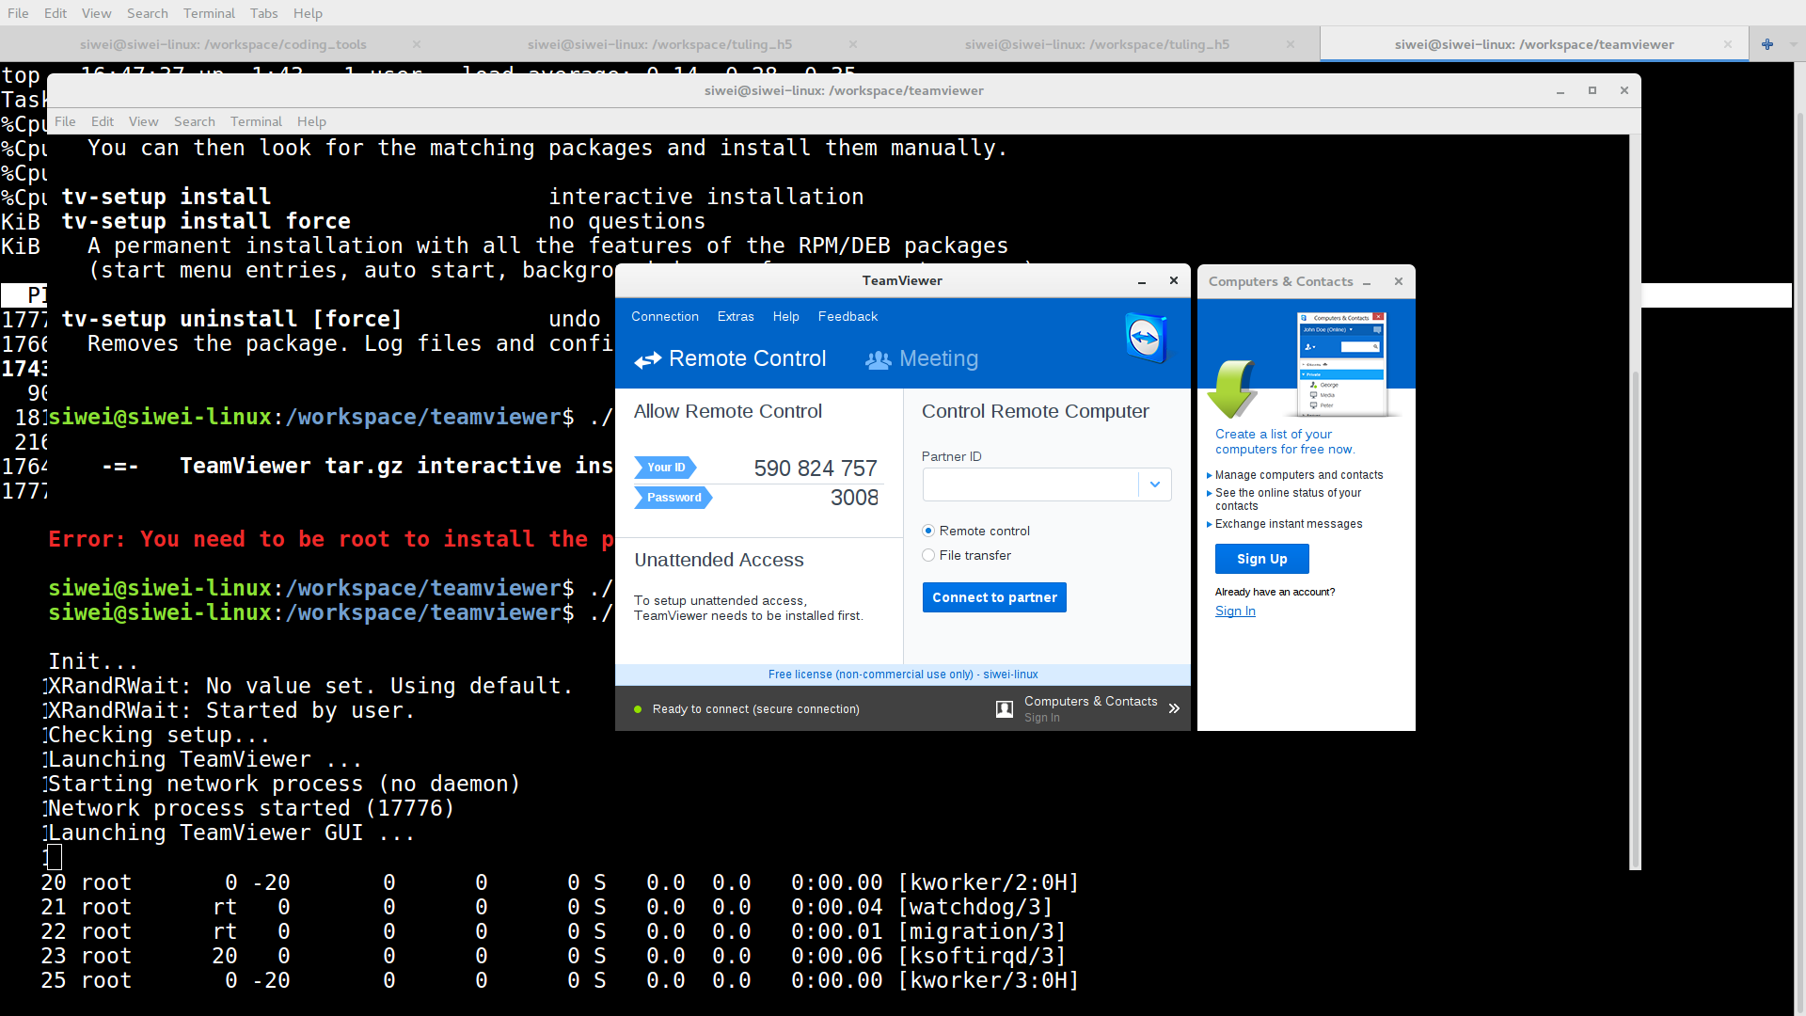Viewport: 1806px width, 1016px height.
Task: Open the Tabs menu in background terminal
Action: [x=263, y=13]
